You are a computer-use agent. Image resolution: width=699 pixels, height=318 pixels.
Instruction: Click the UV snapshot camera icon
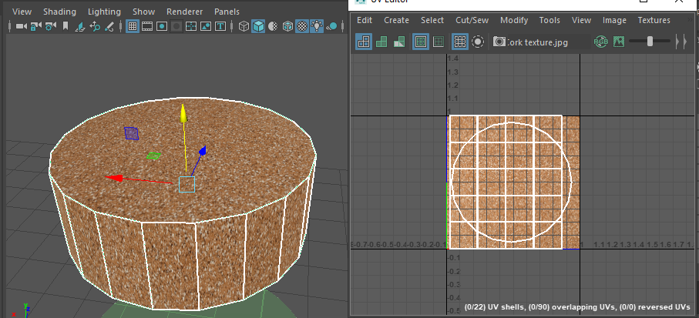pyautogui.click(x=499, y=42)
